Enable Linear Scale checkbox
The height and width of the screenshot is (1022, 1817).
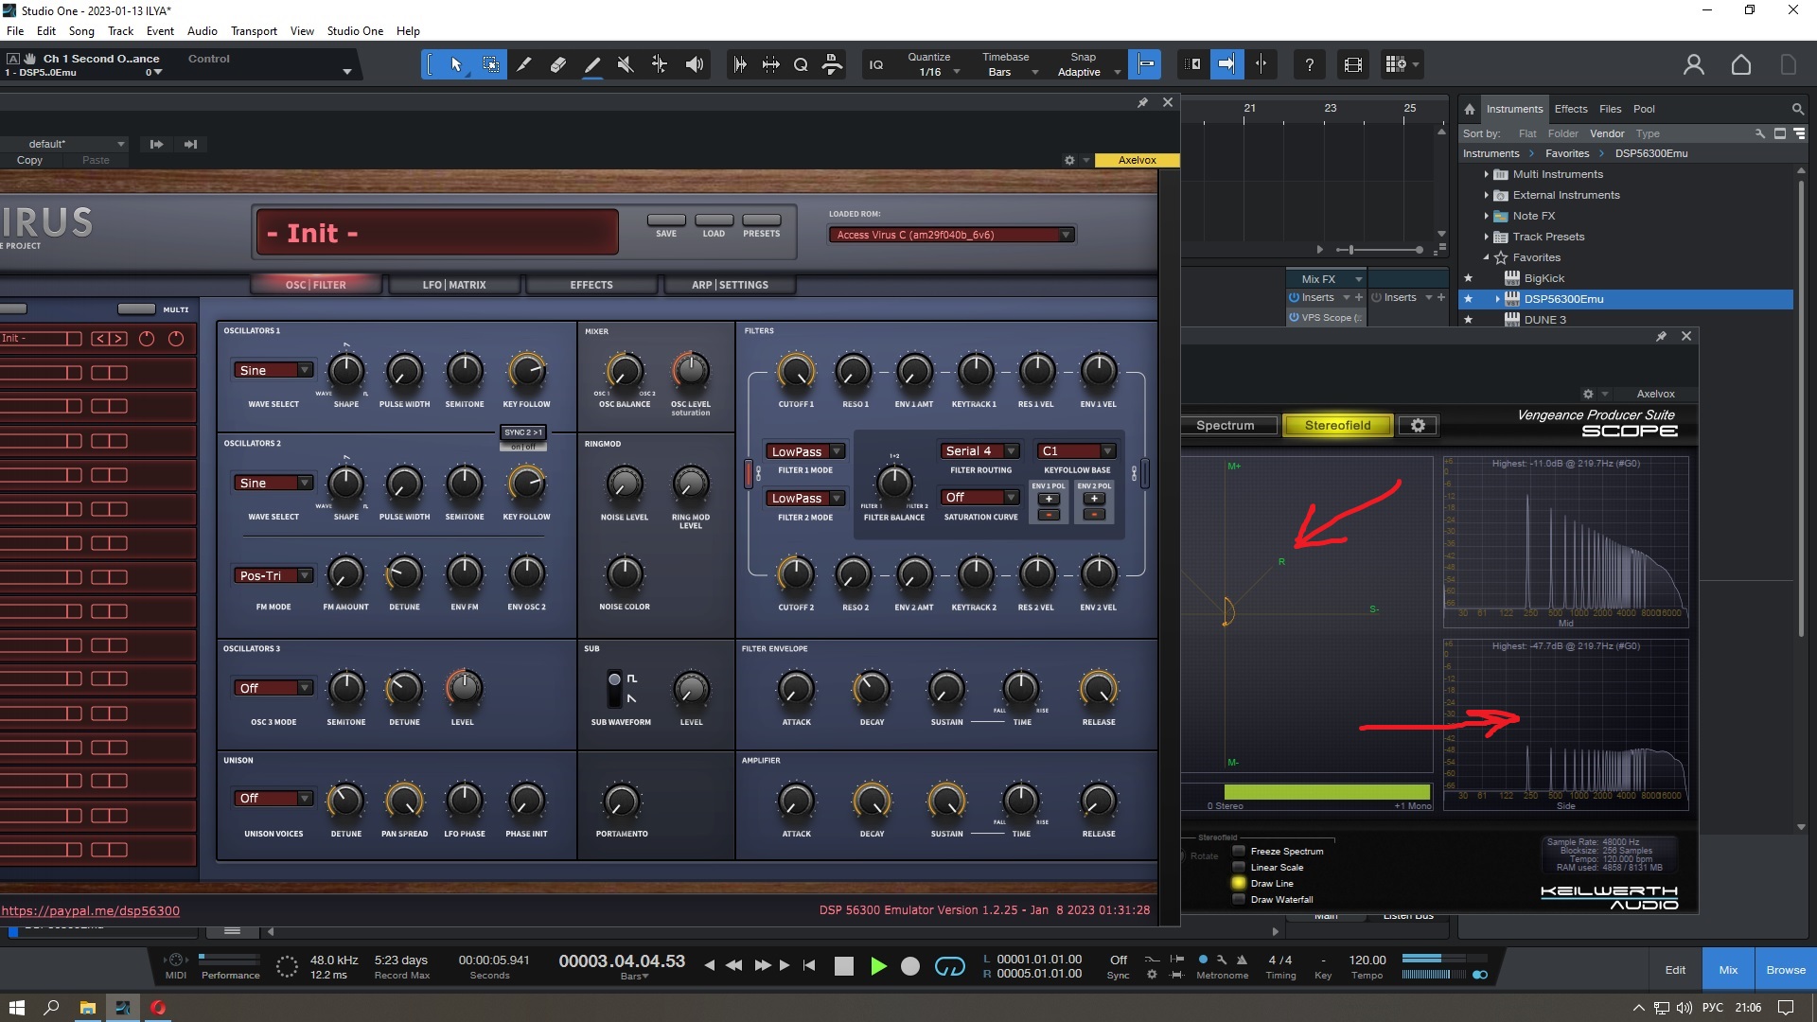(x=1239, y=867)
